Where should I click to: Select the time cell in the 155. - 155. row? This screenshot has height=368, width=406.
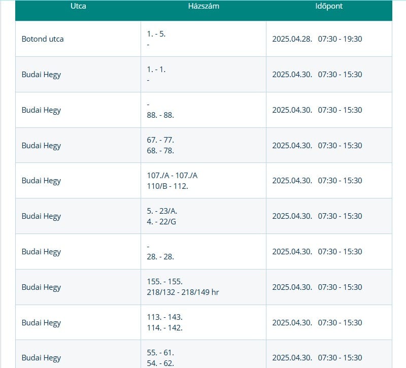click(317, 287)
